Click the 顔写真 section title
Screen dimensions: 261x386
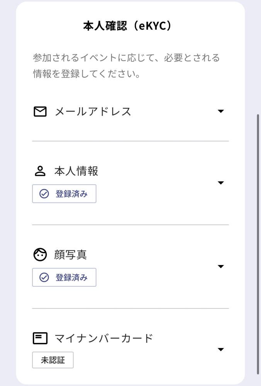[x=70, y=255]
